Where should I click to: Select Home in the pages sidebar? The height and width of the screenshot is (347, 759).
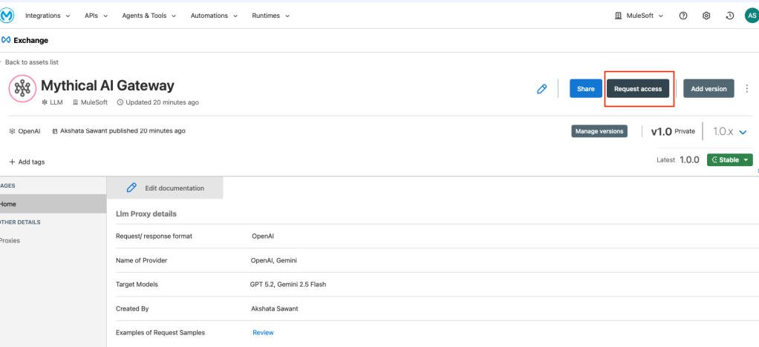pyautogui.click(x=9, y=204)
